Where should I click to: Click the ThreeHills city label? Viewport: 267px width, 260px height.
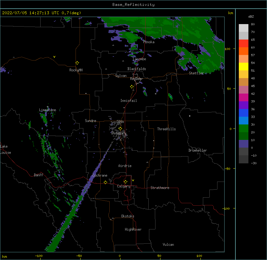click(x=166, y=129)
